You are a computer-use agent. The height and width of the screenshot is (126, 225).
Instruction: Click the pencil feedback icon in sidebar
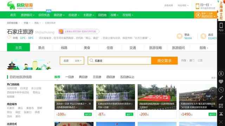click(x=221, y=98)
